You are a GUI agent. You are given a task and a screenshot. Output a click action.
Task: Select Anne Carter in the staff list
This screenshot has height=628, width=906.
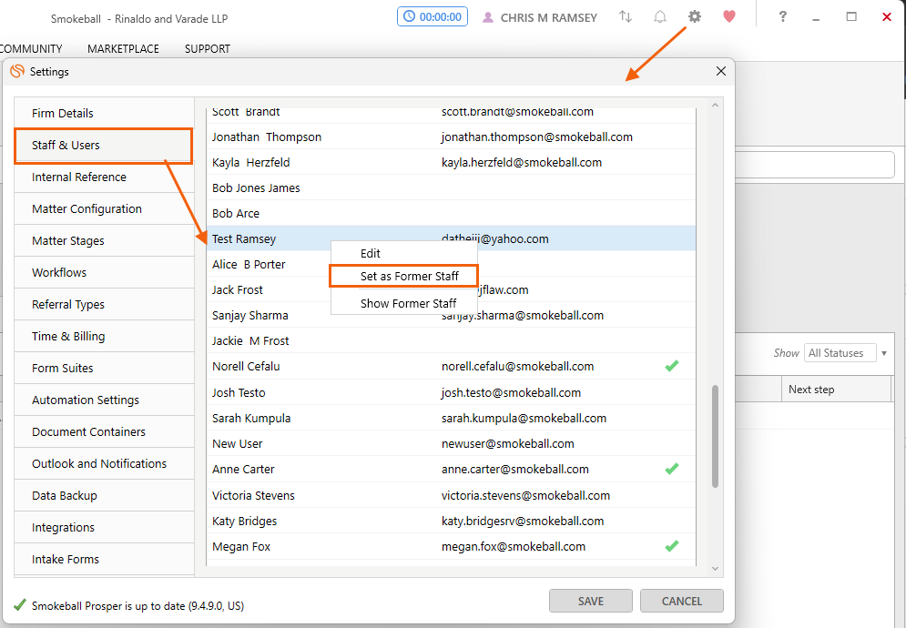point(452,469)
